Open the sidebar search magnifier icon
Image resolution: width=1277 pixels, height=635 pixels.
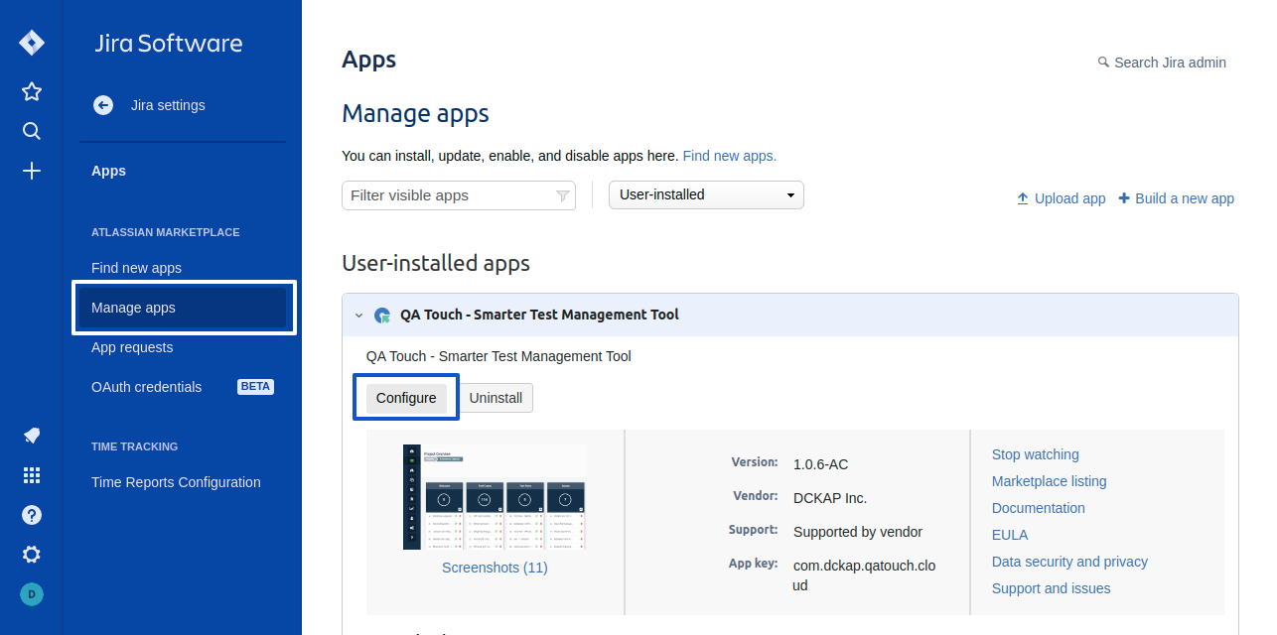(32, 131)
